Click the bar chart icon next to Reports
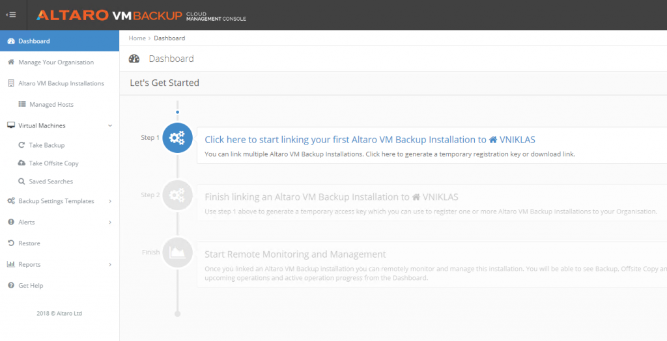The width and height of the screenshot is (667, 341). 11,264
